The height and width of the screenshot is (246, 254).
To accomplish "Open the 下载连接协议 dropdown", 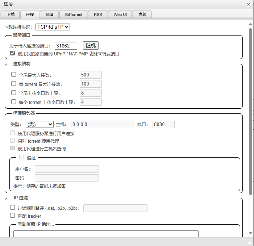I will (53, 27).
